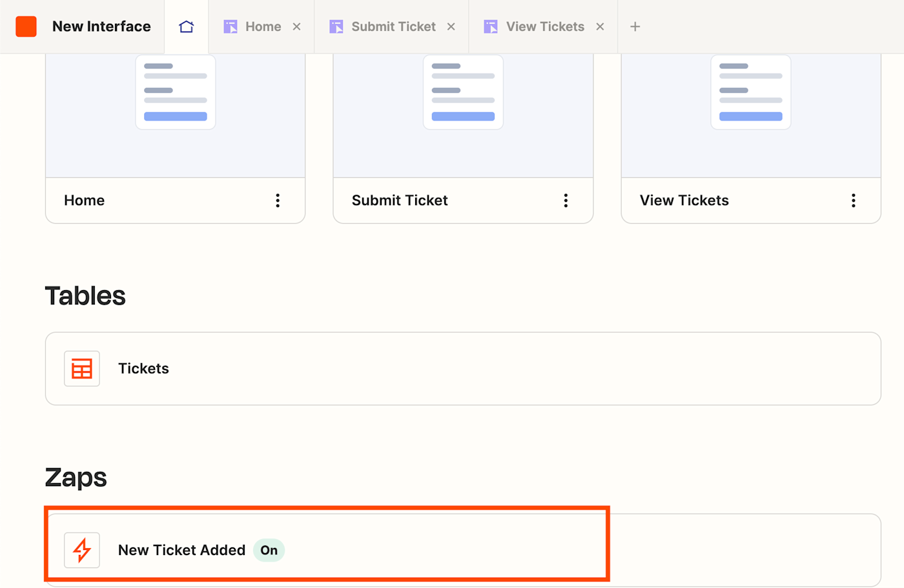904x588 pixels.
Task: Open the Home page thumbnail preview
Action: (x=175, y=110)
